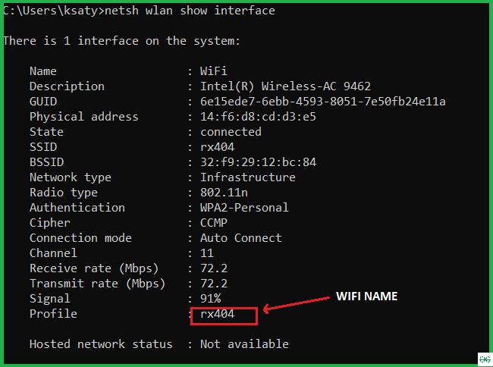Select the value 'Not available'
Viewport: 493px width, 367px height.
[x=244, y=344]
